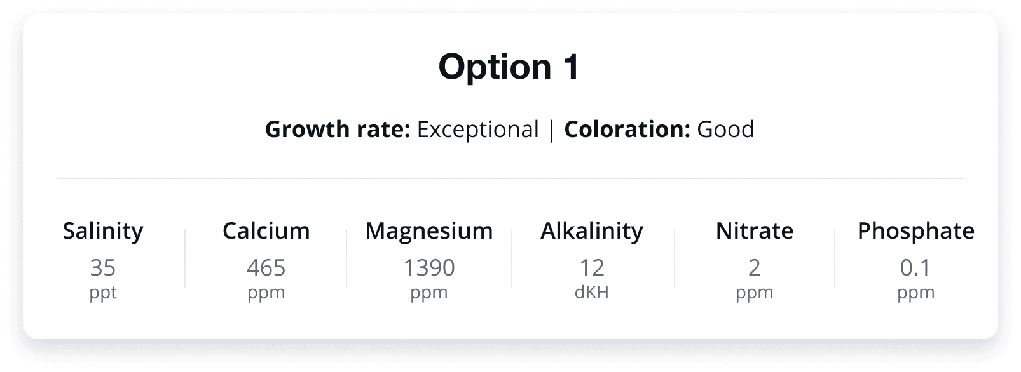1021x372 pixels.
Task: Click the Growth rate label
Action: [x=337, y=130]
